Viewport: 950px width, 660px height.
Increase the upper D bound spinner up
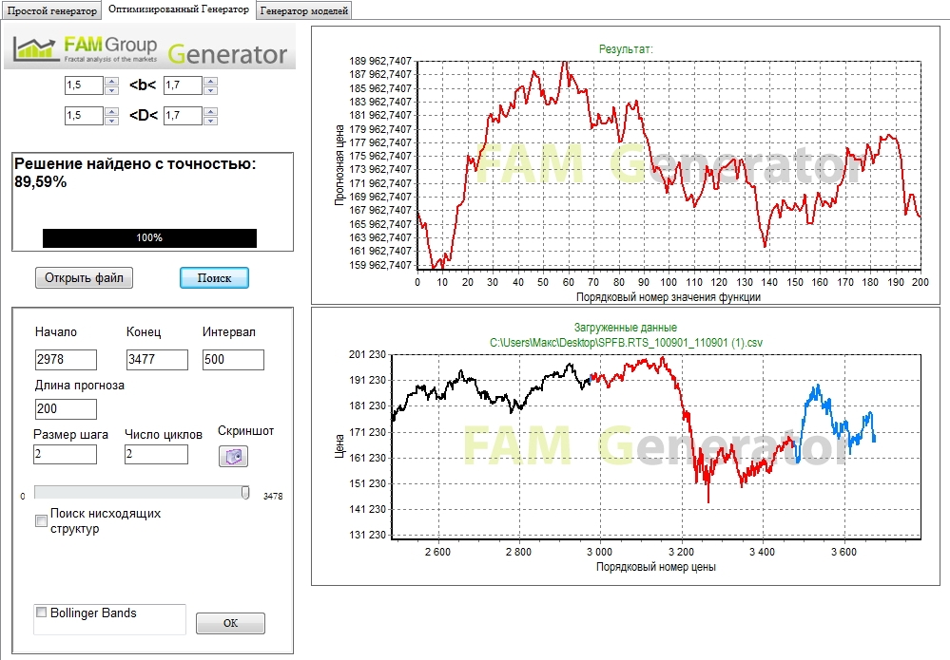coord(210,111)
